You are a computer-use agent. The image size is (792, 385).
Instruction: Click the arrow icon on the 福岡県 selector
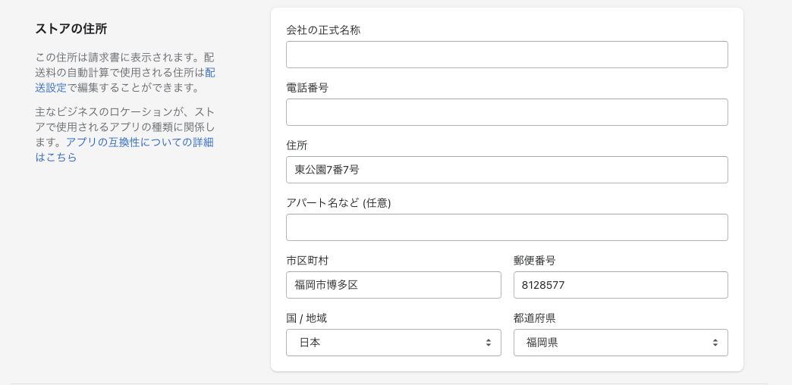pyautogui.click(x=715, y=343)
